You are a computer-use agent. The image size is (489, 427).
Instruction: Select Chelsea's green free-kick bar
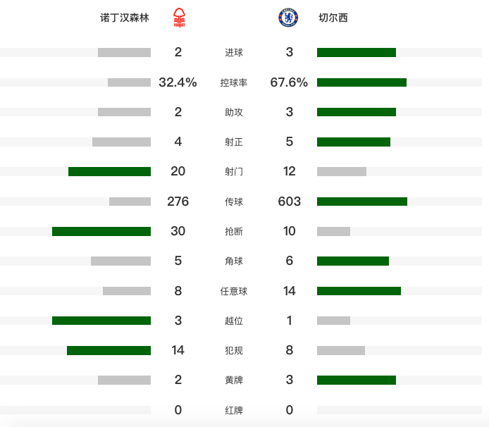pos(359,291)
